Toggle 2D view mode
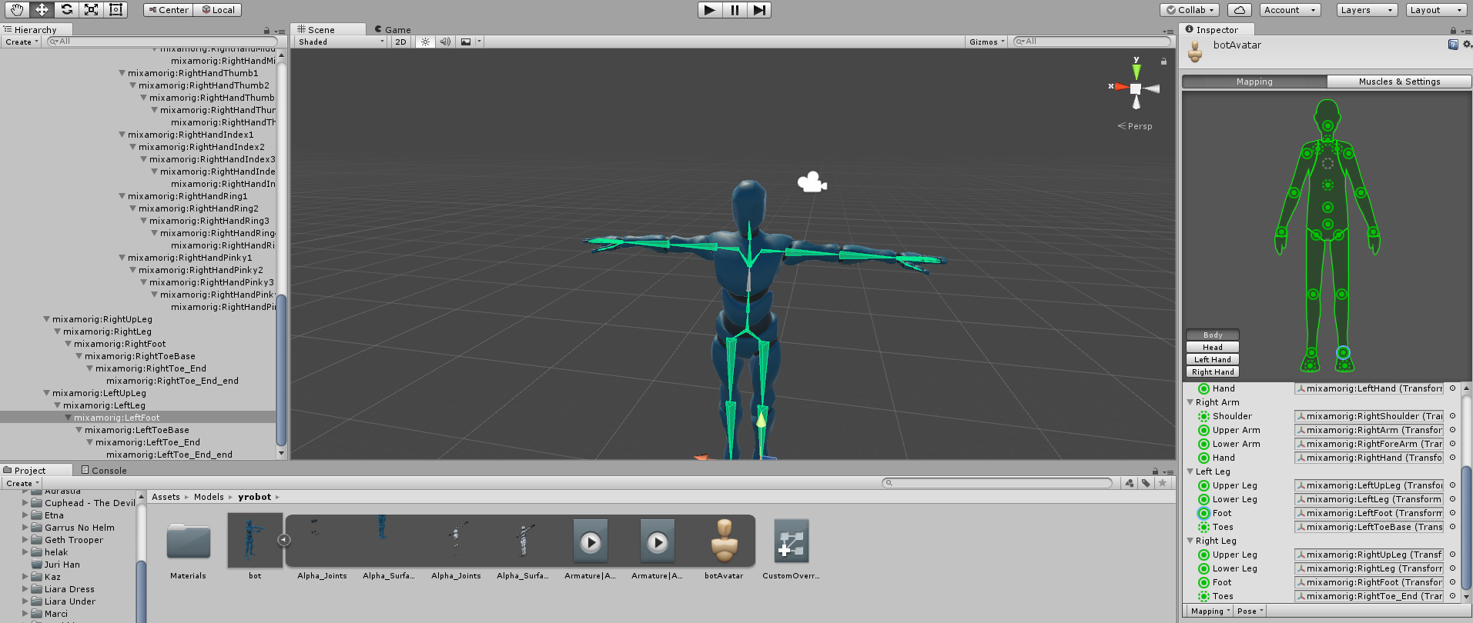 coord(400,42)
